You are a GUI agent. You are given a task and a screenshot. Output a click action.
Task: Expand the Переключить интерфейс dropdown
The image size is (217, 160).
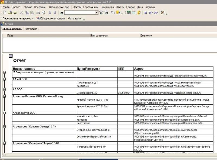pos(33,19)
